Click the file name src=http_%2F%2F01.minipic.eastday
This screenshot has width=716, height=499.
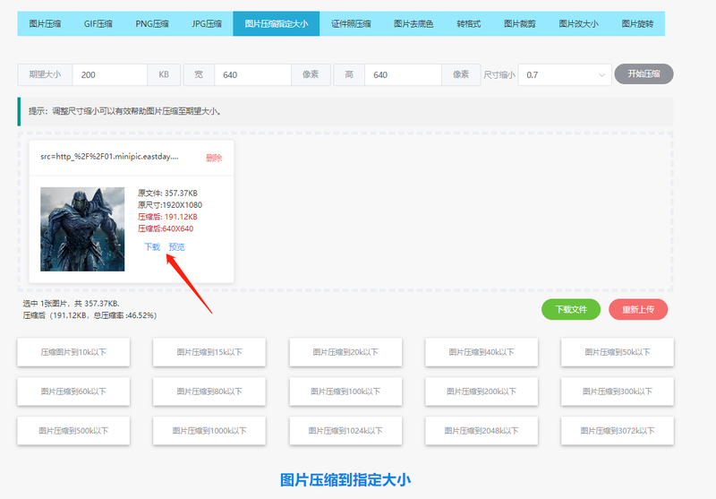pyautogui.click(x=109, y=156)
